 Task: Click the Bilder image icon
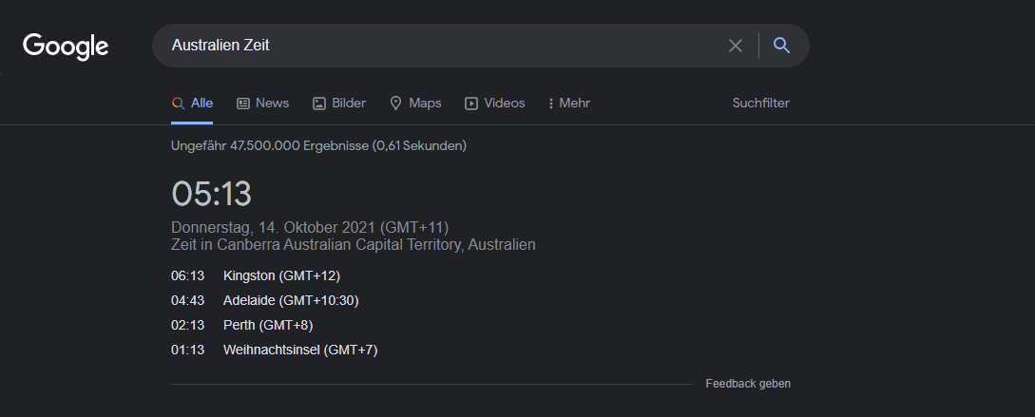pos(319,104)
